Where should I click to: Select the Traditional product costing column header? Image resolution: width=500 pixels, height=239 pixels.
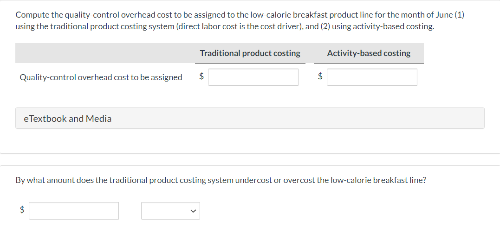click(250, 53)
